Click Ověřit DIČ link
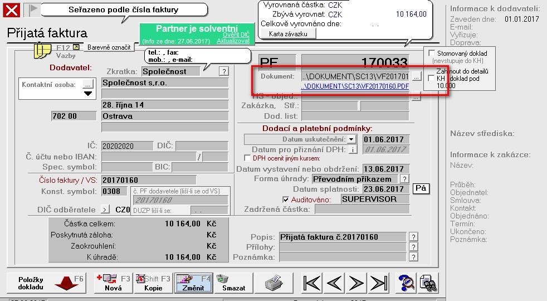The image size is (547, 301). (x=236, y=35)
